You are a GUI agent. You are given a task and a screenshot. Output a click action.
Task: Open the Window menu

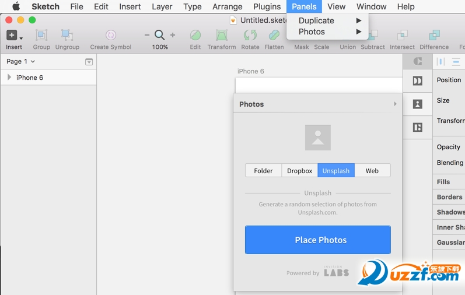(371, 6)
